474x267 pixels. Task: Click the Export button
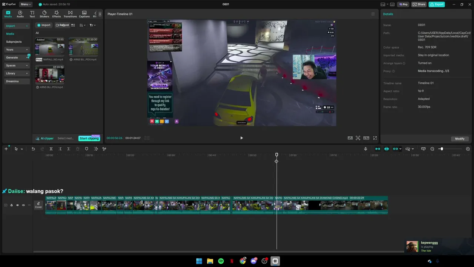[x=437, y=4]
